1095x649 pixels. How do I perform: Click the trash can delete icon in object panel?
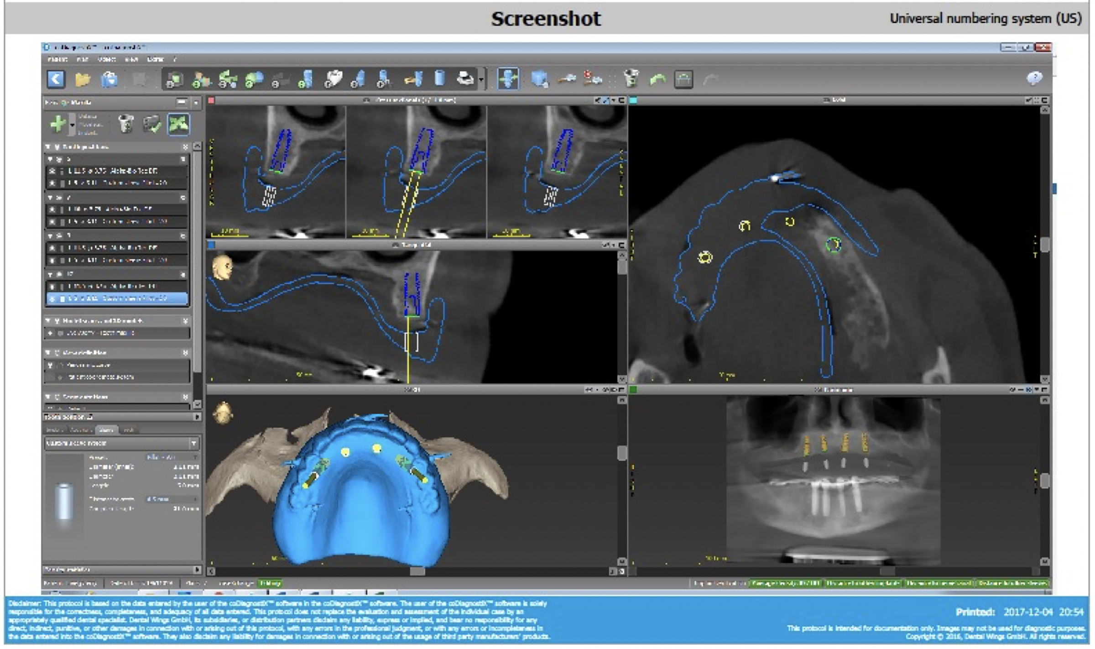pyautogui.click(x=126, y=124)
